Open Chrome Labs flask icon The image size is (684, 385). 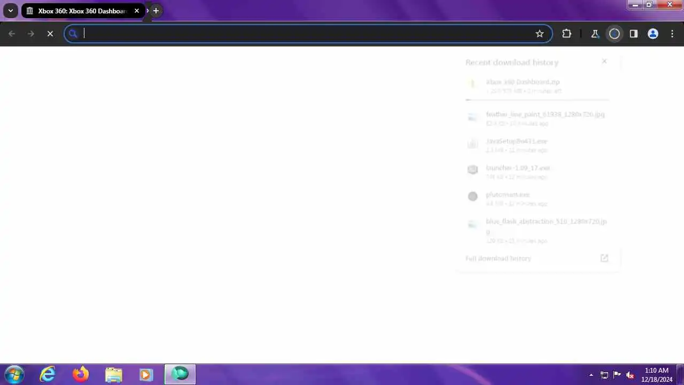coord(595,34)
